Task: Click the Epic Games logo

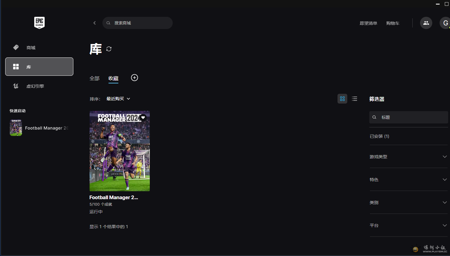Action: (x=39, y=23)
